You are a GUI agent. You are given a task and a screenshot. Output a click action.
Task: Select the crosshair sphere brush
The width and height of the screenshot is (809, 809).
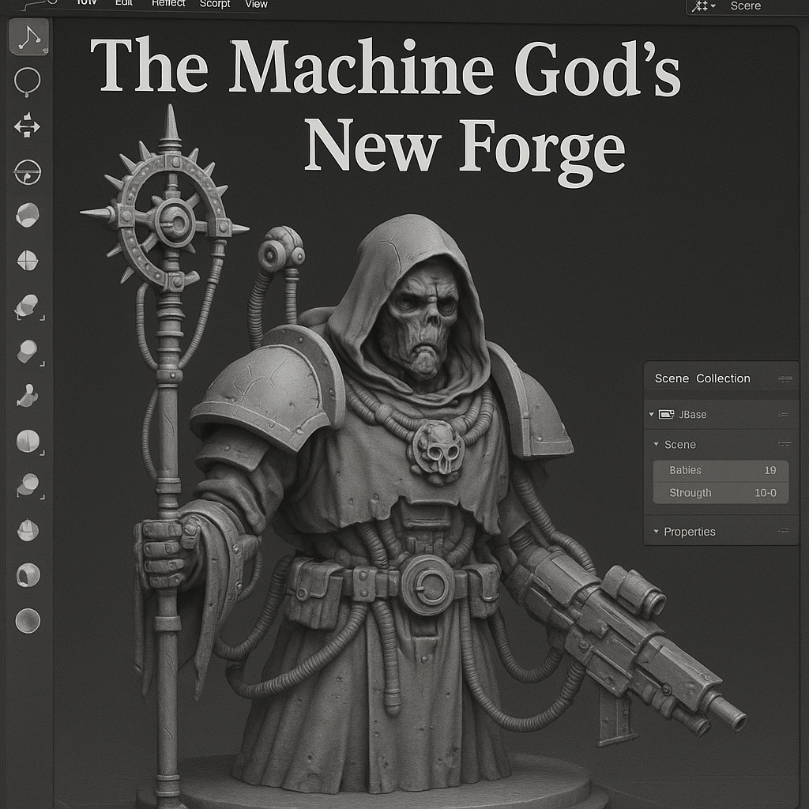(x=28, y=259)
